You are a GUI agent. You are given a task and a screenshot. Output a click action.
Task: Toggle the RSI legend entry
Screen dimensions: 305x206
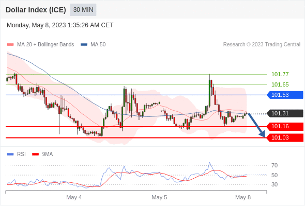[17, 154]
